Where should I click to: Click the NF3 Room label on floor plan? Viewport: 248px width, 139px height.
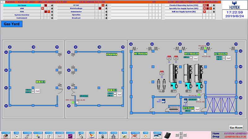(188, 108)
